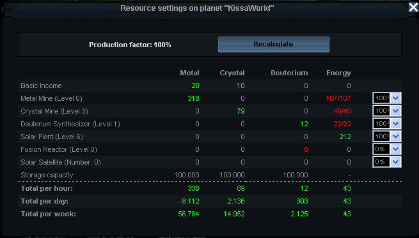Click the Total per week metal value

(189, 214)
